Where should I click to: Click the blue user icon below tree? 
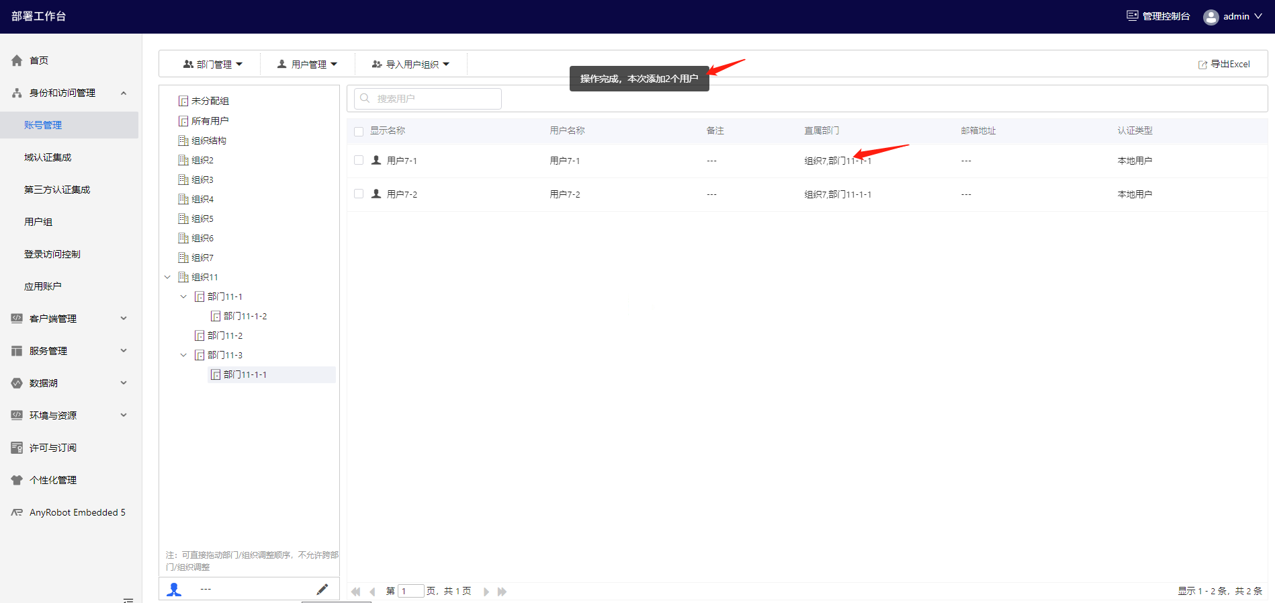tap(175, 590)
